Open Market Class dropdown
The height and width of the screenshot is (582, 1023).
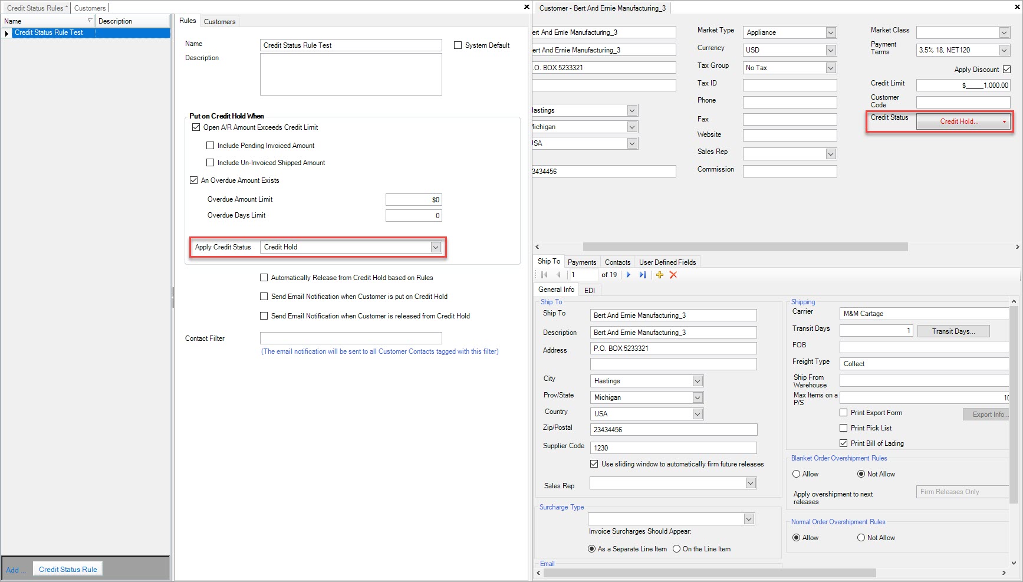pyautogui.click(x=1004, y=32)
